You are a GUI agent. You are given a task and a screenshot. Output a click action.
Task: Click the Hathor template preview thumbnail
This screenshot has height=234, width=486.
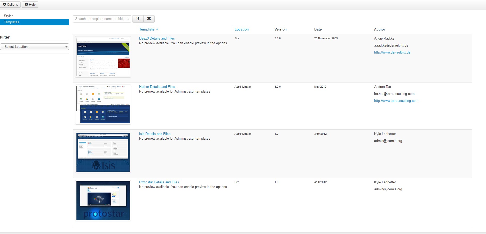coord(103,104)
